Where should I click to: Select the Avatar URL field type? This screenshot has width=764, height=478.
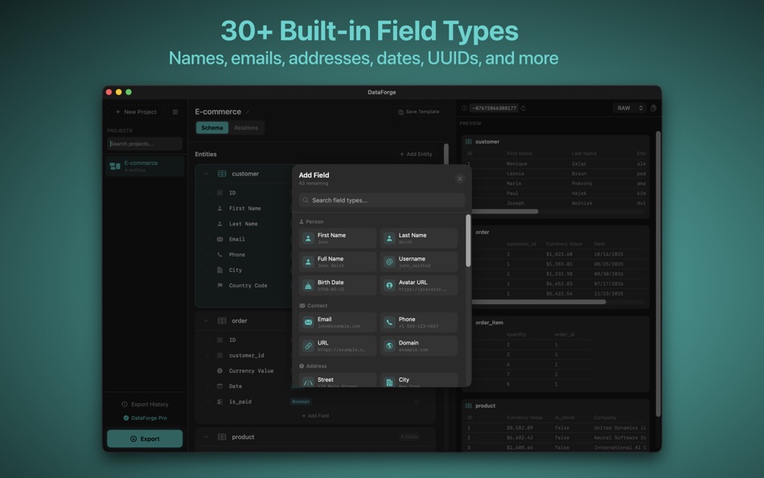click(x=418, y=284)
